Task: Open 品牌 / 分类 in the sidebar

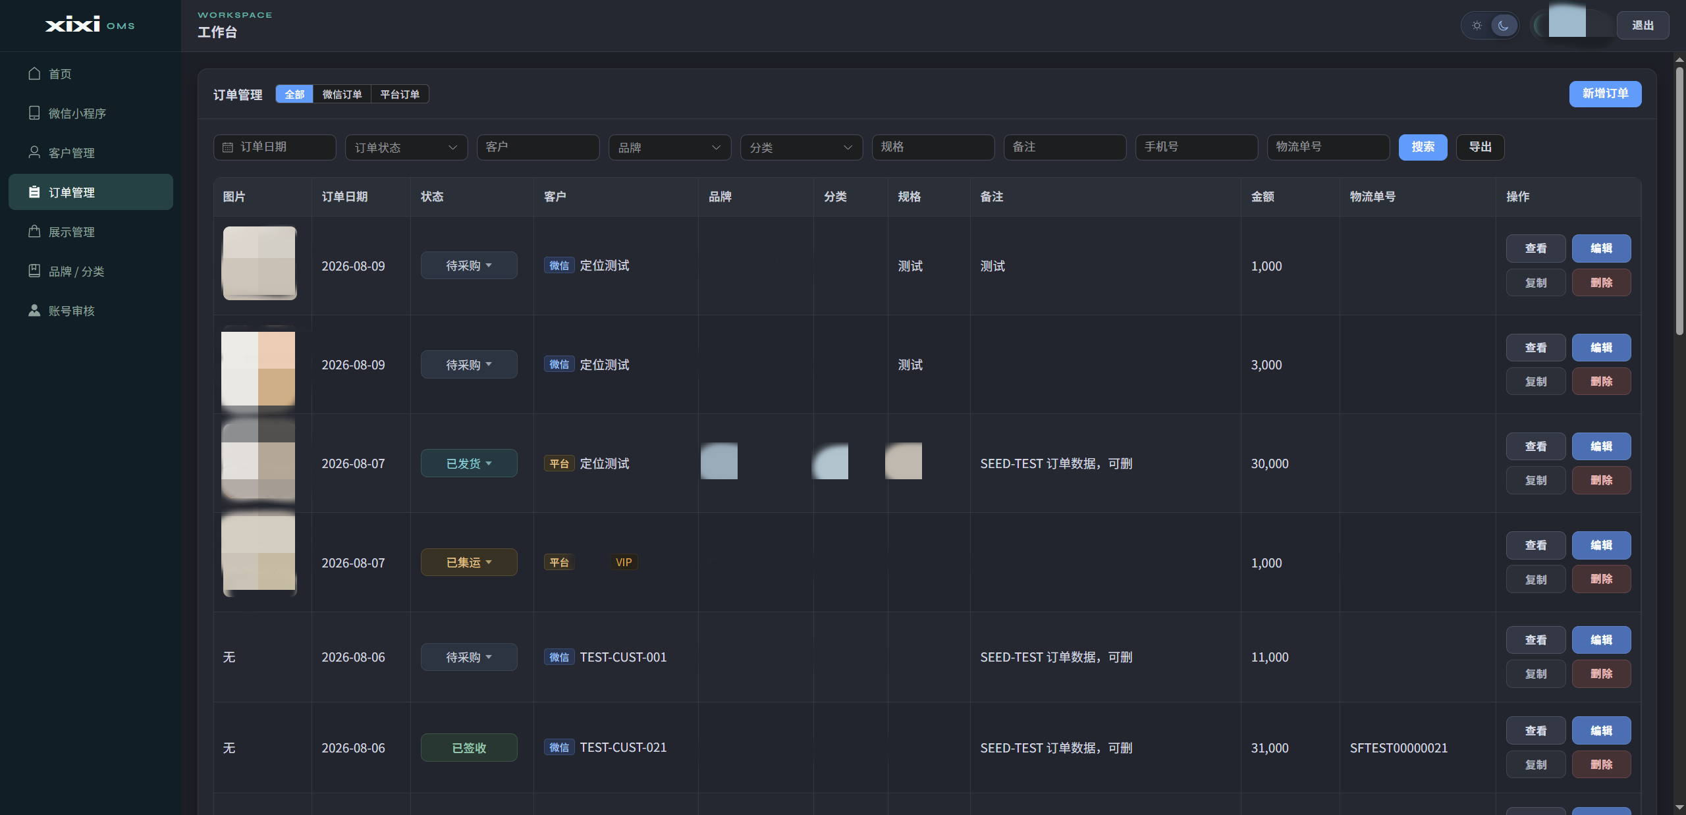Action: (x=91, y=271)
